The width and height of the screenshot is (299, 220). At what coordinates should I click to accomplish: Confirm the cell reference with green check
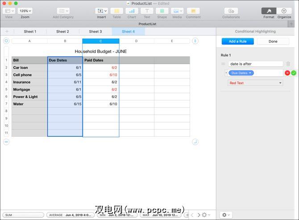(294, 73)
